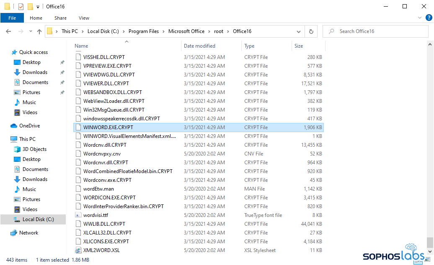The image size is (434, 265).
Task: Switch to large icons view button
Action: pos(429,260)
